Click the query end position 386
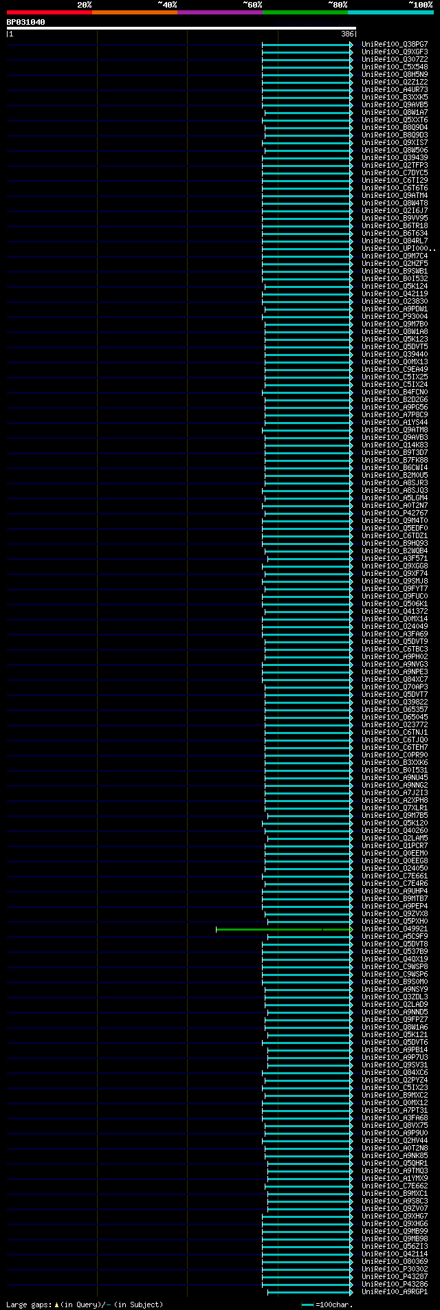 (x=347, y=34)
